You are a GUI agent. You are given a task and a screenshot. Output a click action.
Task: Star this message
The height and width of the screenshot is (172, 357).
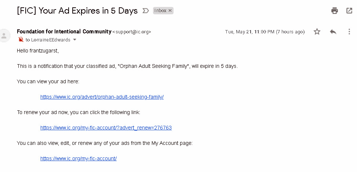(317, 32)
